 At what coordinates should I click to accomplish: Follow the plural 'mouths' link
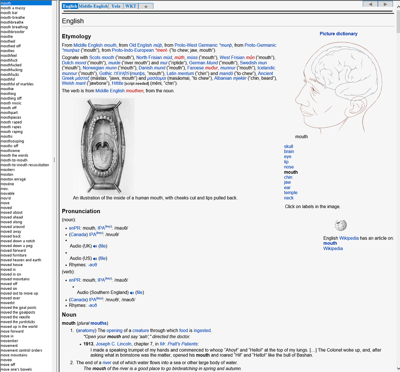tap(99, 323)
